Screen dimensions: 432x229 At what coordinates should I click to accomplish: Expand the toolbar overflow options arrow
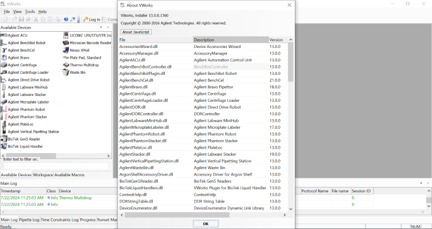(78, 19)
